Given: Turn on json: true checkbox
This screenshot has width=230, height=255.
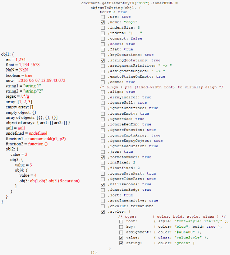Looking at the screenshot, I should click(x=103, y=152).
